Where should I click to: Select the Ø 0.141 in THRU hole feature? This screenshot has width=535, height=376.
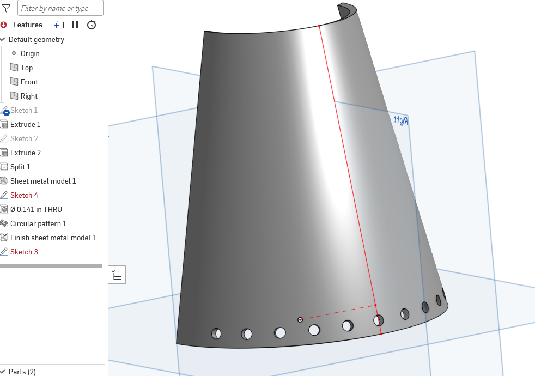click(36, 209)
